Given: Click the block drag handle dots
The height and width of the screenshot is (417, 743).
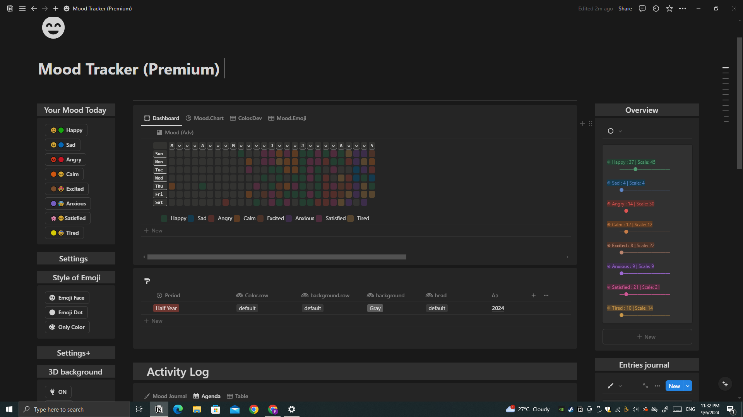Looking at the screenshot, I should (x=591, y=124).
